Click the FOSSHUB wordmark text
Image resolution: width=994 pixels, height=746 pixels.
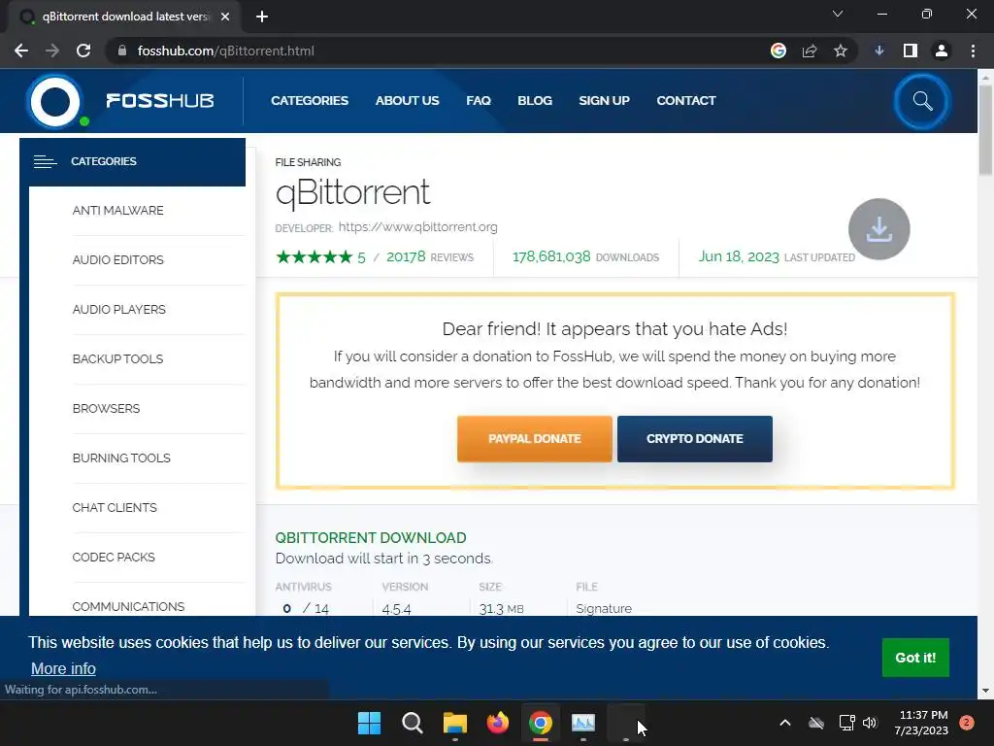click(160, 101)
